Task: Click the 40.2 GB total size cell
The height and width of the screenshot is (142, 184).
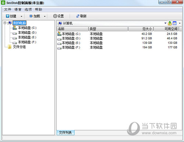Action: (x=146, y=34)
